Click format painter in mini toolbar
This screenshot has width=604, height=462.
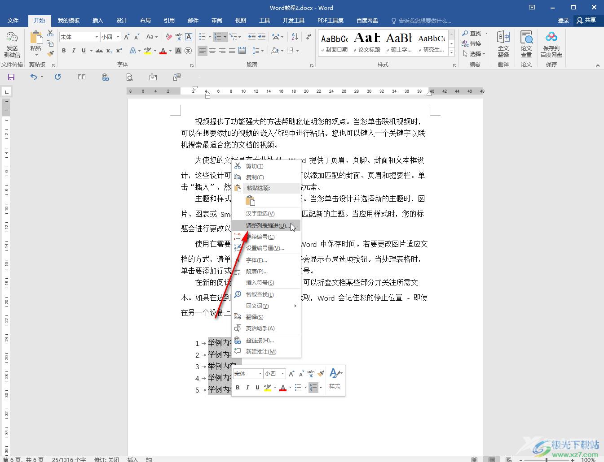point(321,374)
